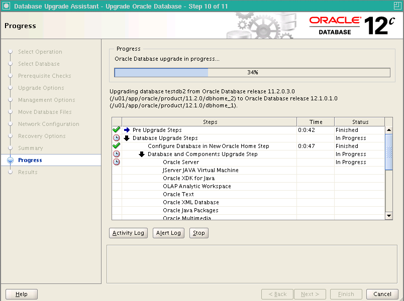Select Database and Components Upgrade Step text
The image size is (404, 301).
203,154
